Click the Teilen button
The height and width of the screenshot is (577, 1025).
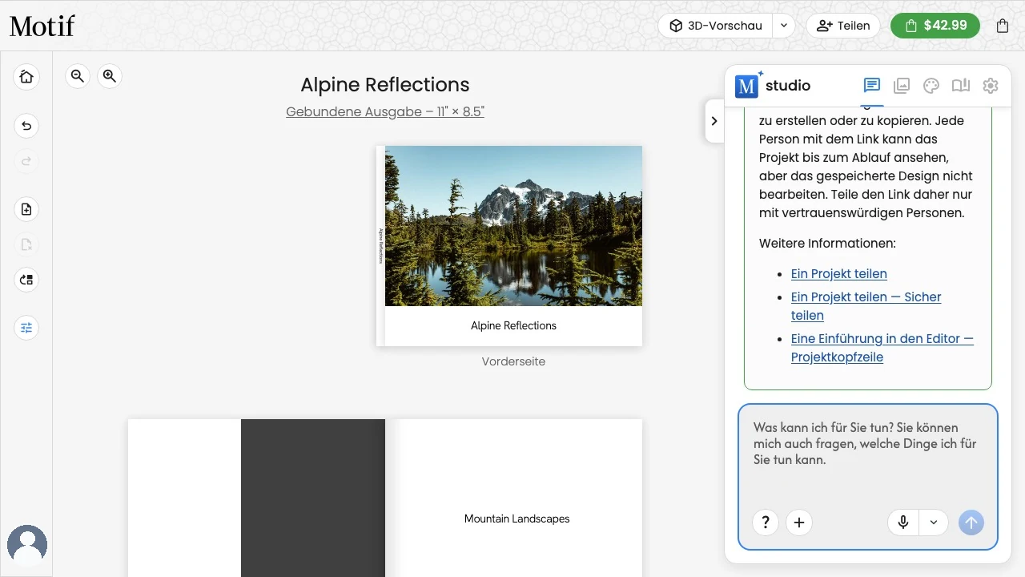pos(843,26)
